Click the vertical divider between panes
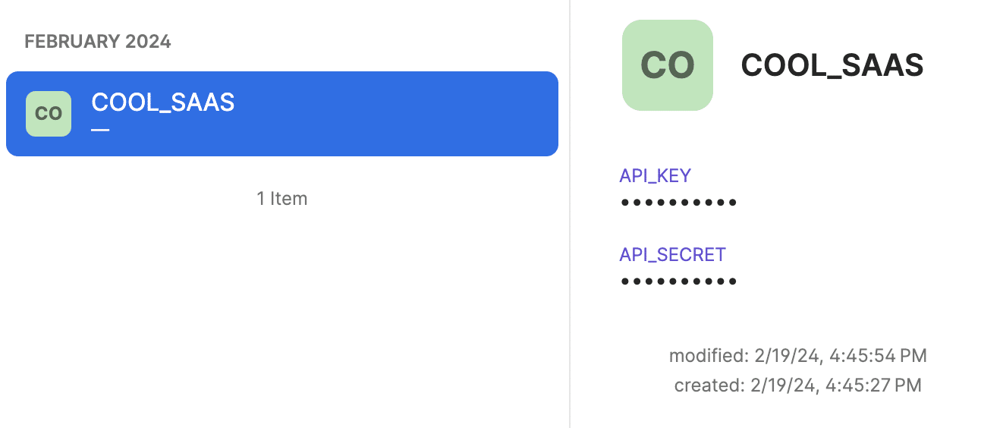The image size is (1003, 428). [570, 228]
